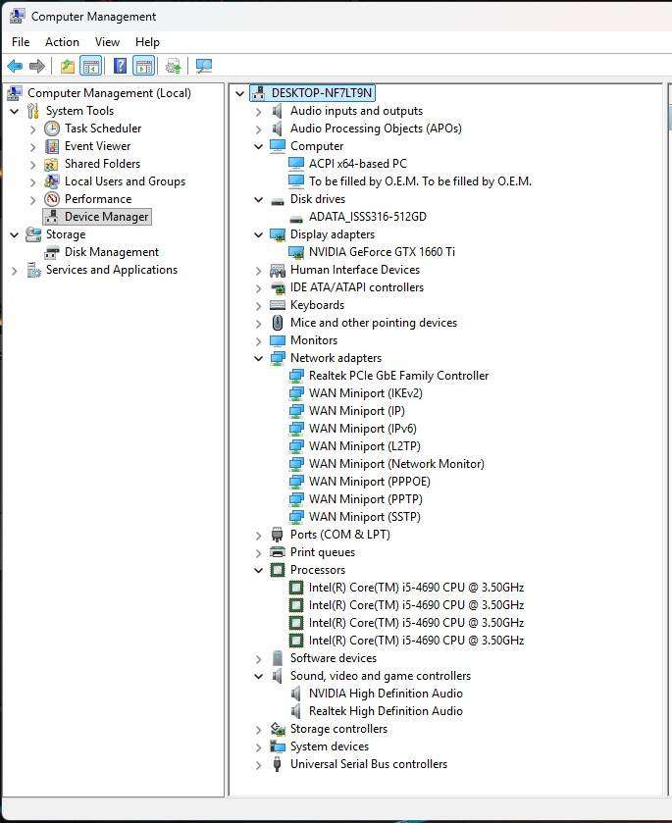Collapse the Storage node in left tree
This screenshot has width=672, height=823.
point(15,235)
